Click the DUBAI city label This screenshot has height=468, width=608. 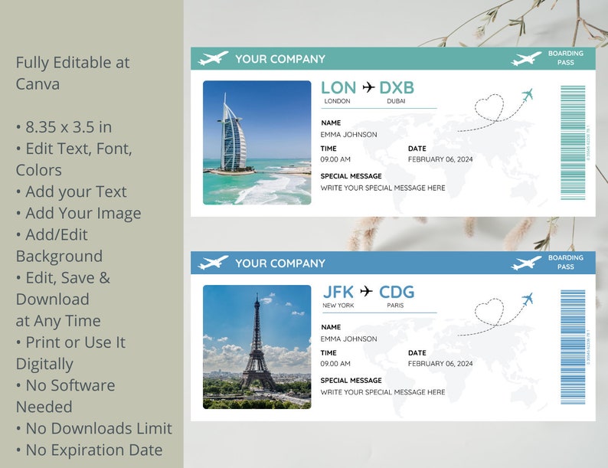click(396, 101)
